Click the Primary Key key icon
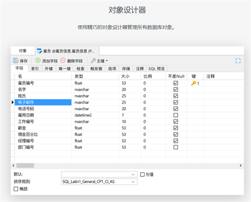Image resolution: width=251 pixels, height=202 pixels. click(x=93, y=61)
